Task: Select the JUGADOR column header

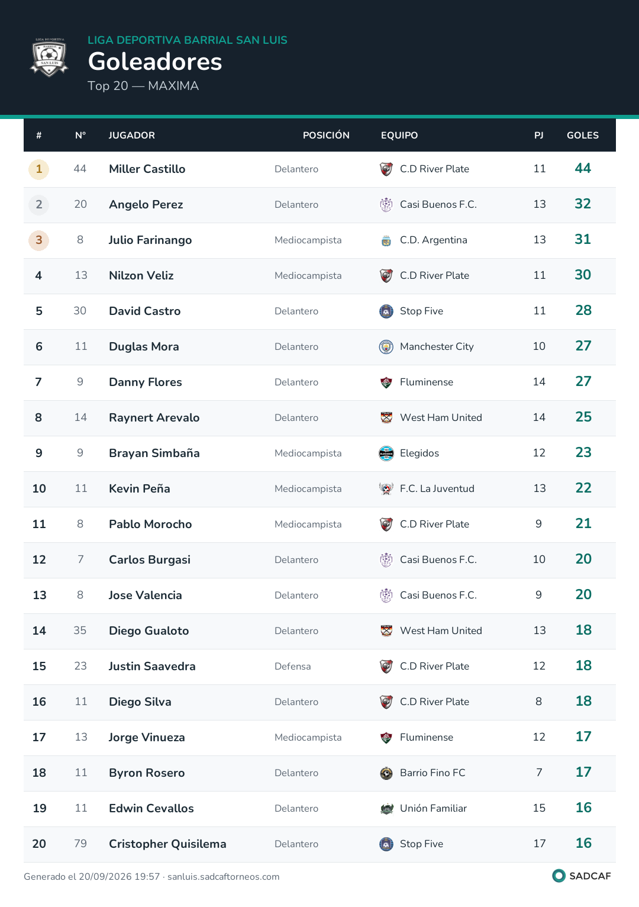Action: point(132,136)
